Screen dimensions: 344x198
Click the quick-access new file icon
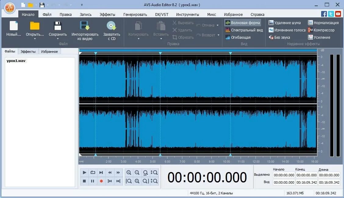[x=23, y=5]
